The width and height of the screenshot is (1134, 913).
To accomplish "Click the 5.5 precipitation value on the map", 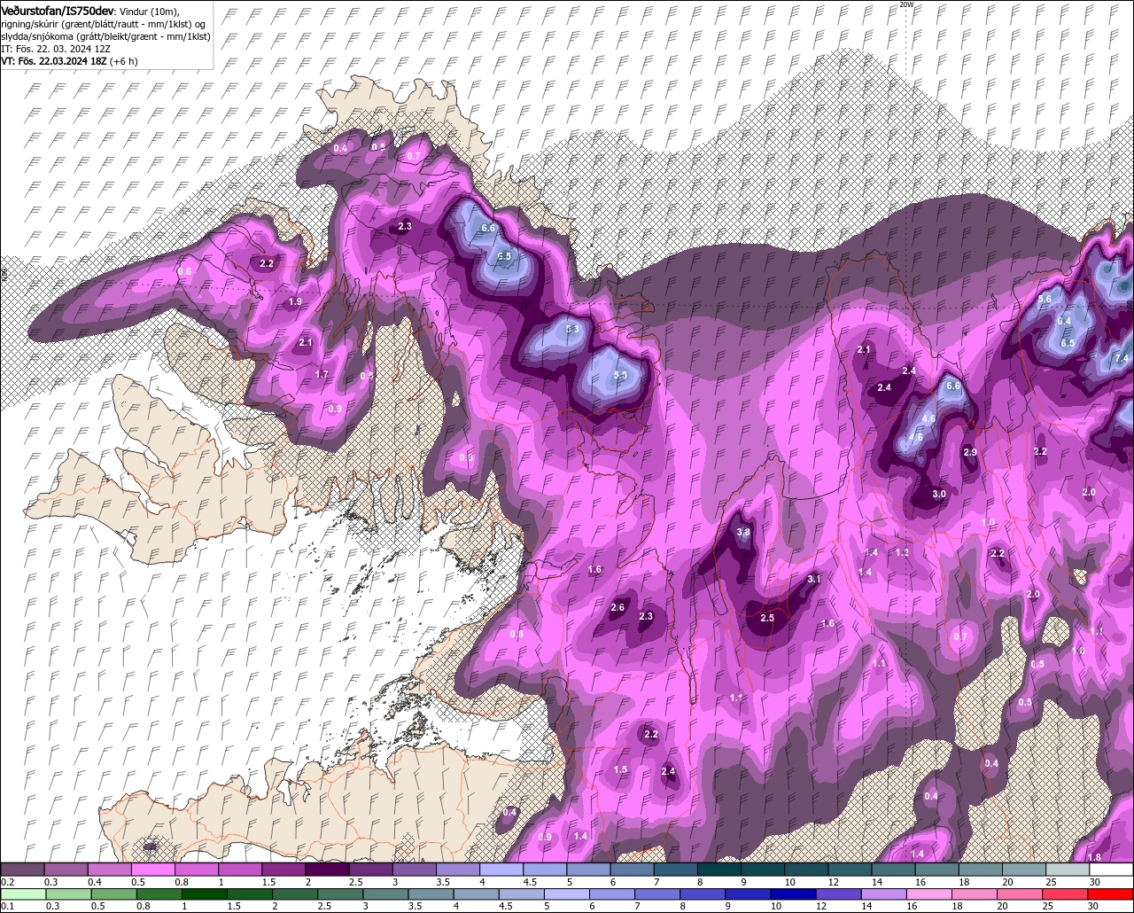I will coord(621,376).
